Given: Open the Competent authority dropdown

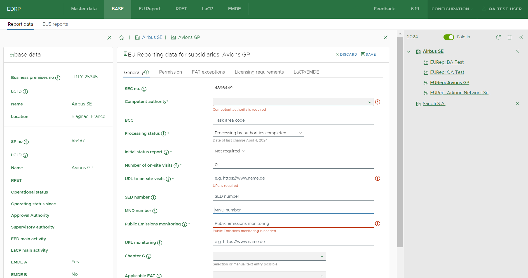Looking at the screenshot, I should (293, 102).
